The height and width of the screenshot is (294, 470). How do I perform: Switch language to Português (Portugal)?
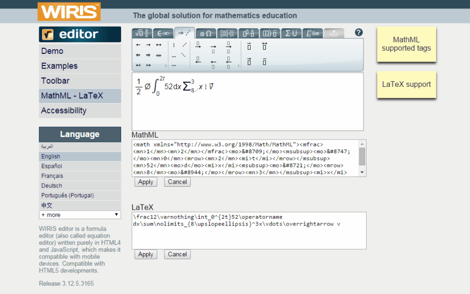point(80,196)
